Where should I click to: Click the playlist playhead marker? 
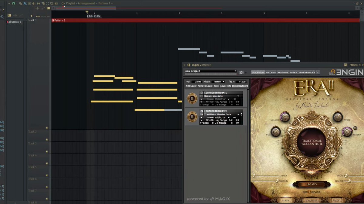[87, 12]
